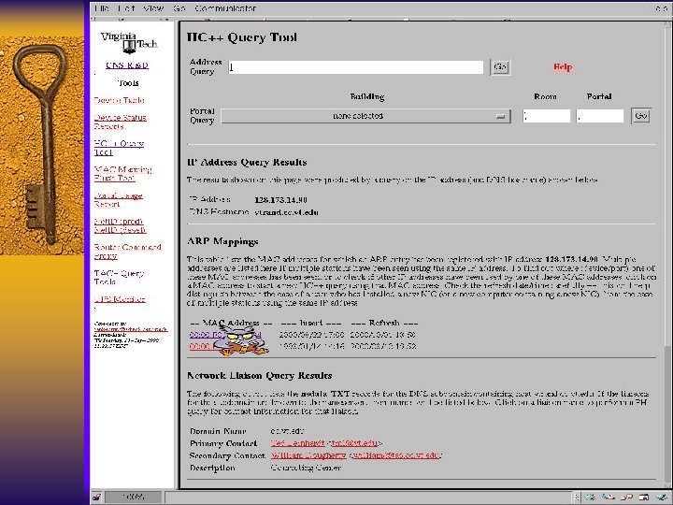
Task: Open the Go menu
Action: coord(179,8)
